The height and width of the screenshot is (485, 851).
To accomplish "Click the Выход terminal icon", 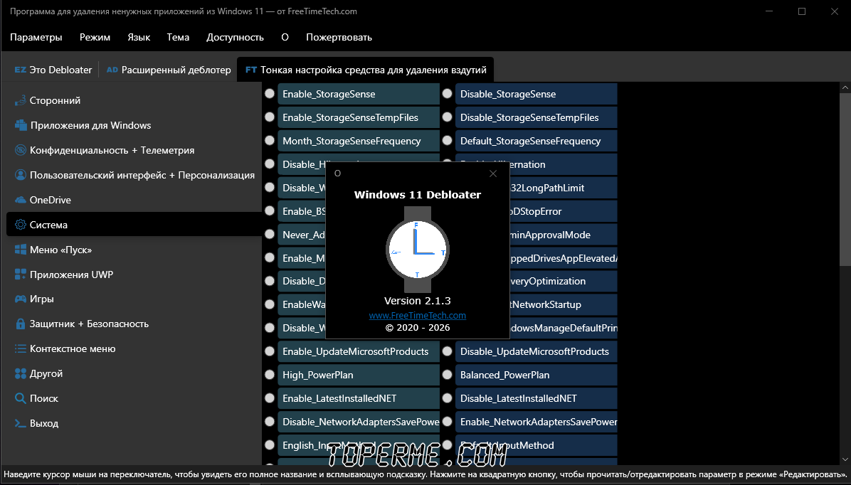I will coord(20,423).
